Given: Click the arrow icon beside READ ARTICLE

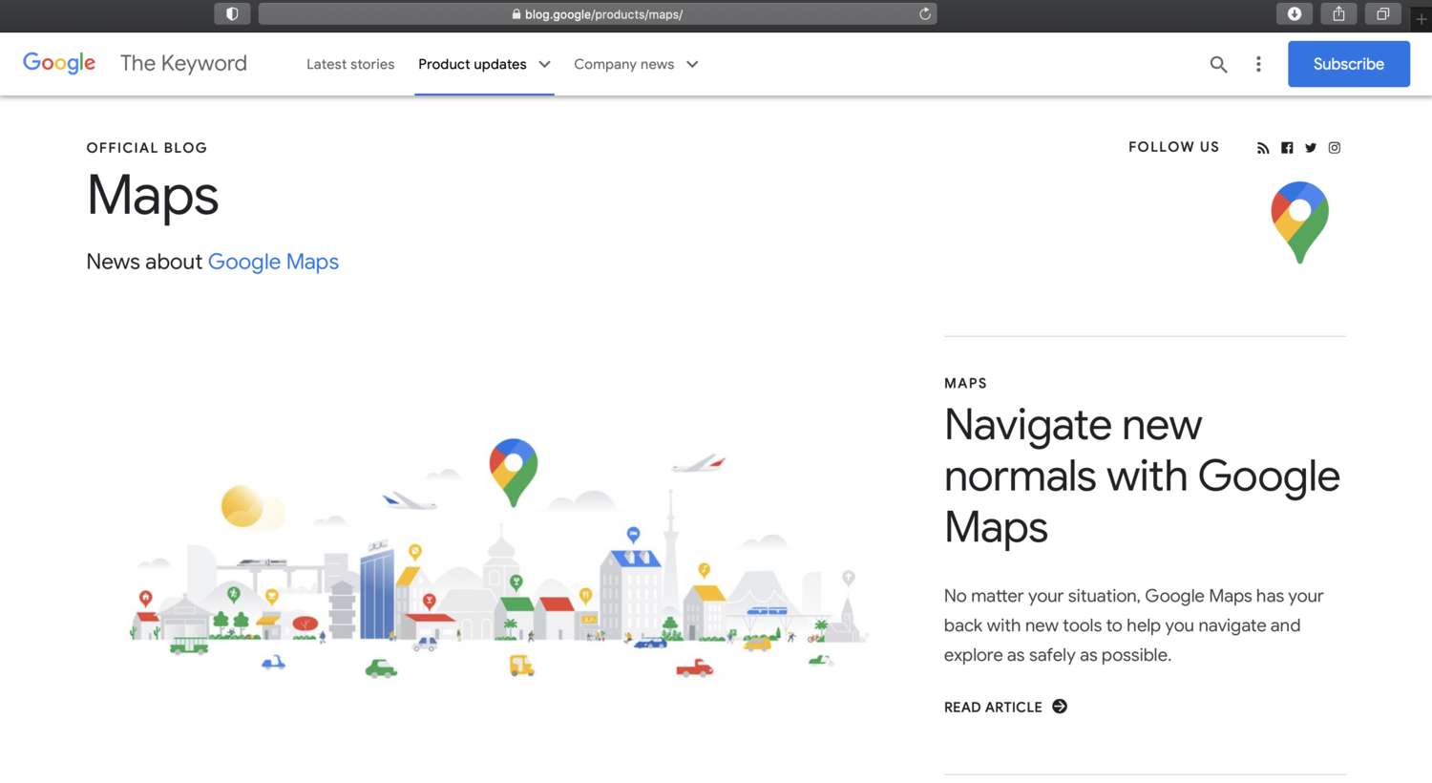Looking at the screenshot, I should click(x=1060, y=707).
